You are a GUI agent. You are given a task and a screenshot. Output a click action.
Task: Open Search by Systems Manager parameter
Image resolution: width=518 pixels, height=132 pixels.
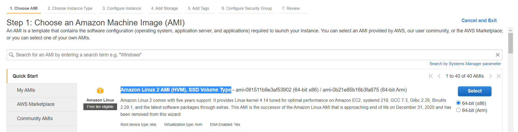tap(465, 64)
